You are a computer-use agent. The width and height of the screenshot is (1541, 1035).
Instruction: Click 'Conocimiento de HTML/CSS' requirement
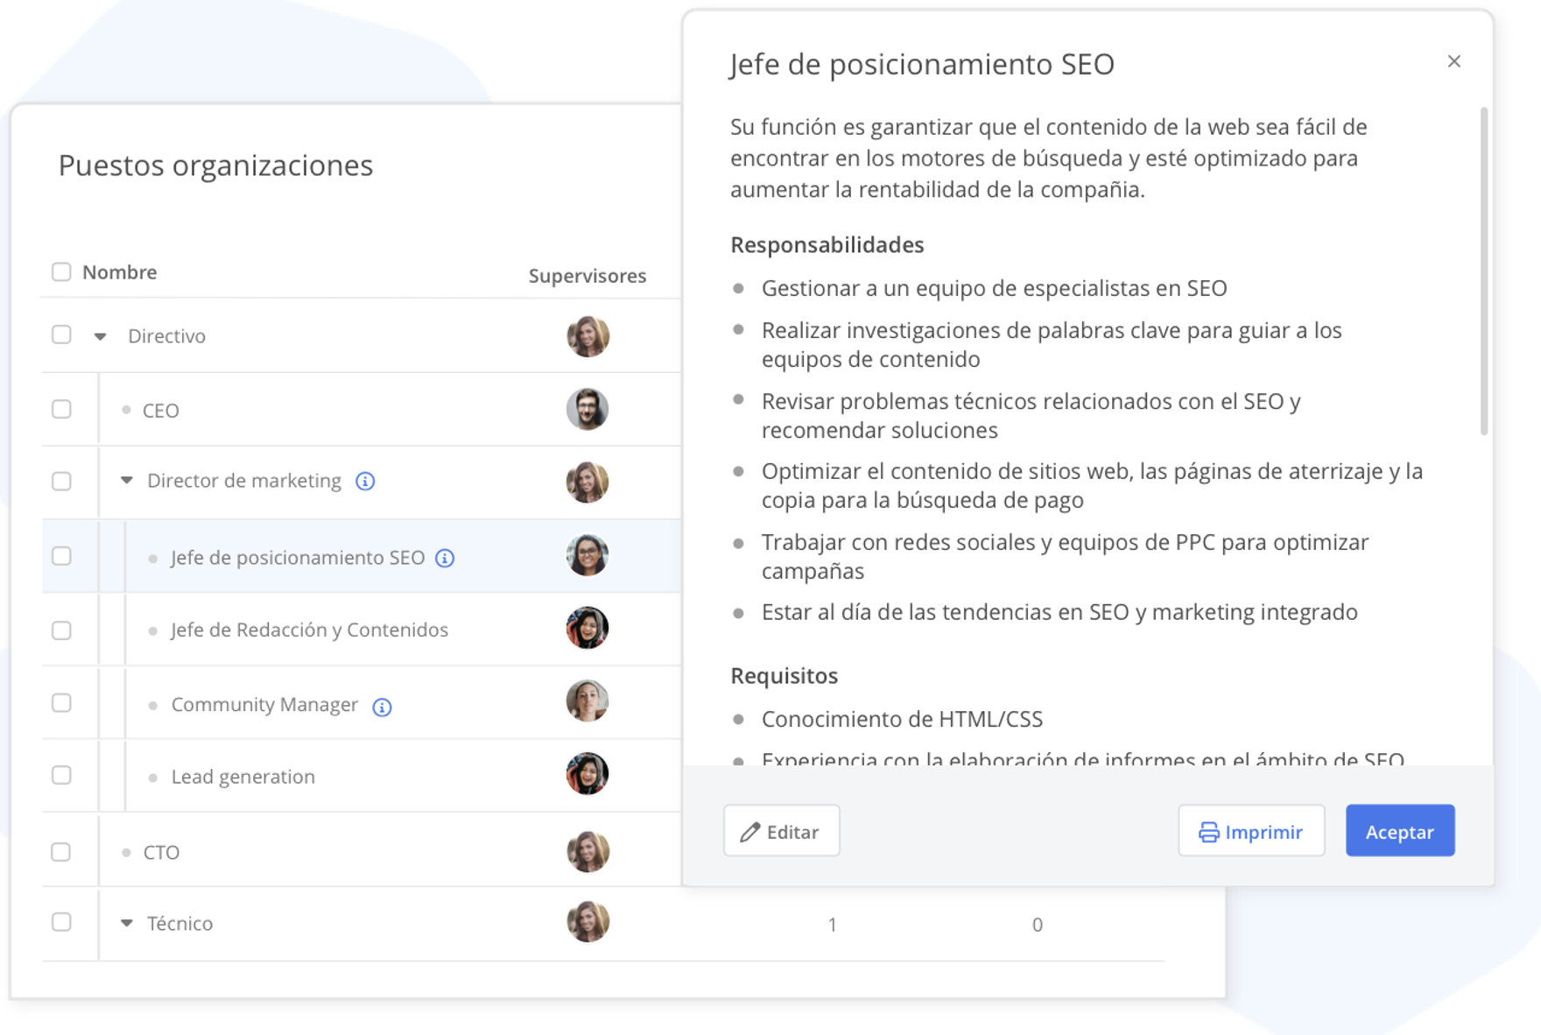(902, 720)
